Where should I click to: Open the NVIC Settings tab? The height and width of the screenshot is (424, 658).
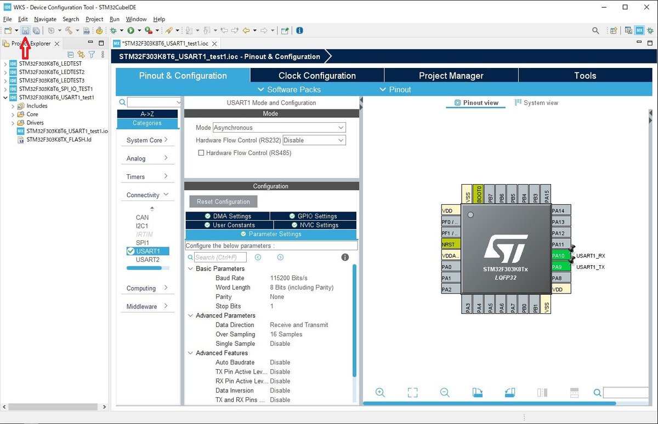[315, 225]
